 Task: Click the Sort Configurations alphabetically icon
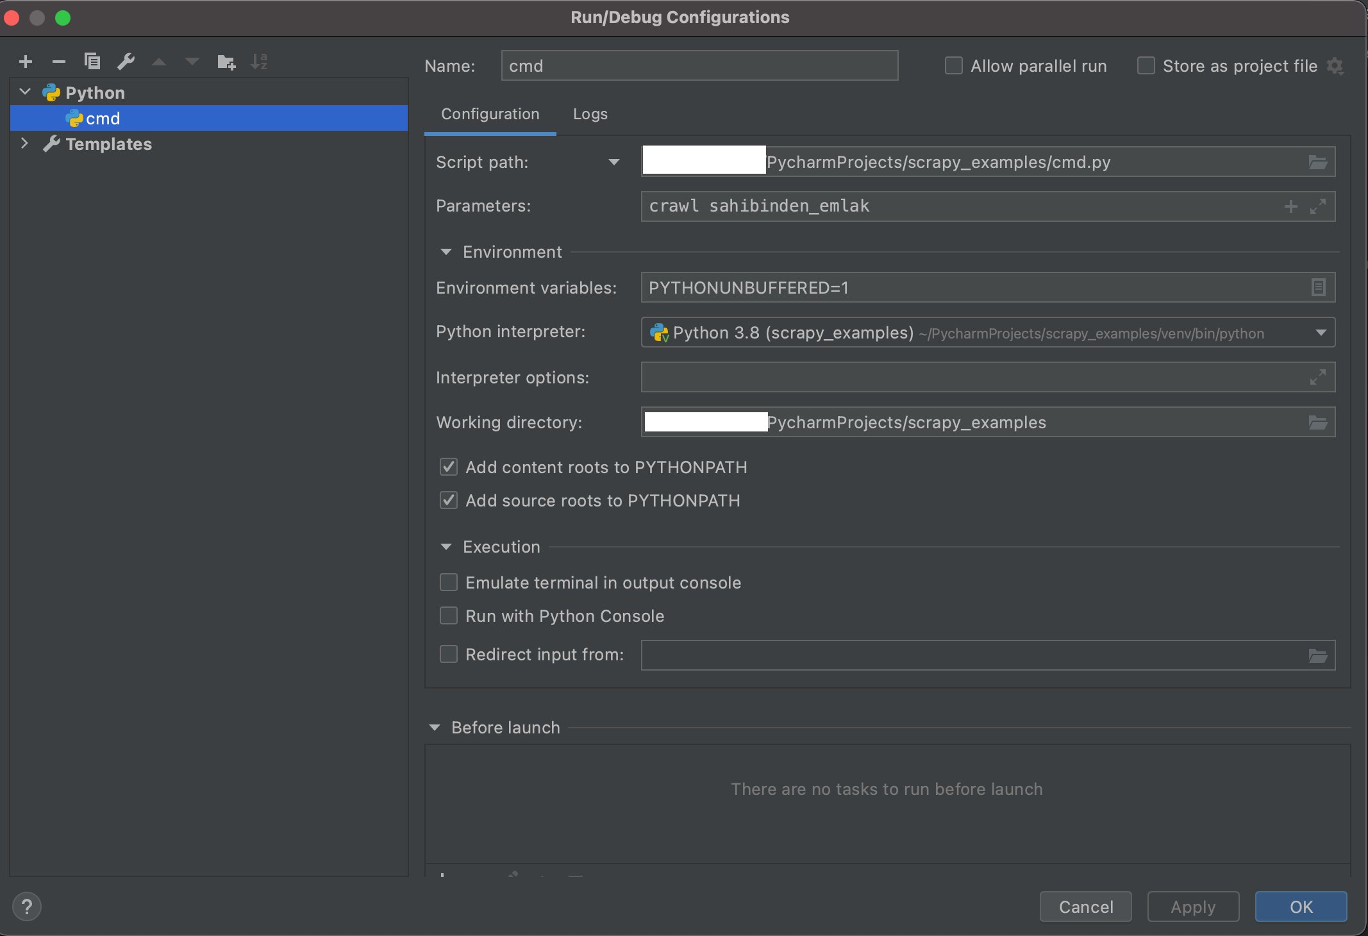pyautogui.click(x=259, y=62)
